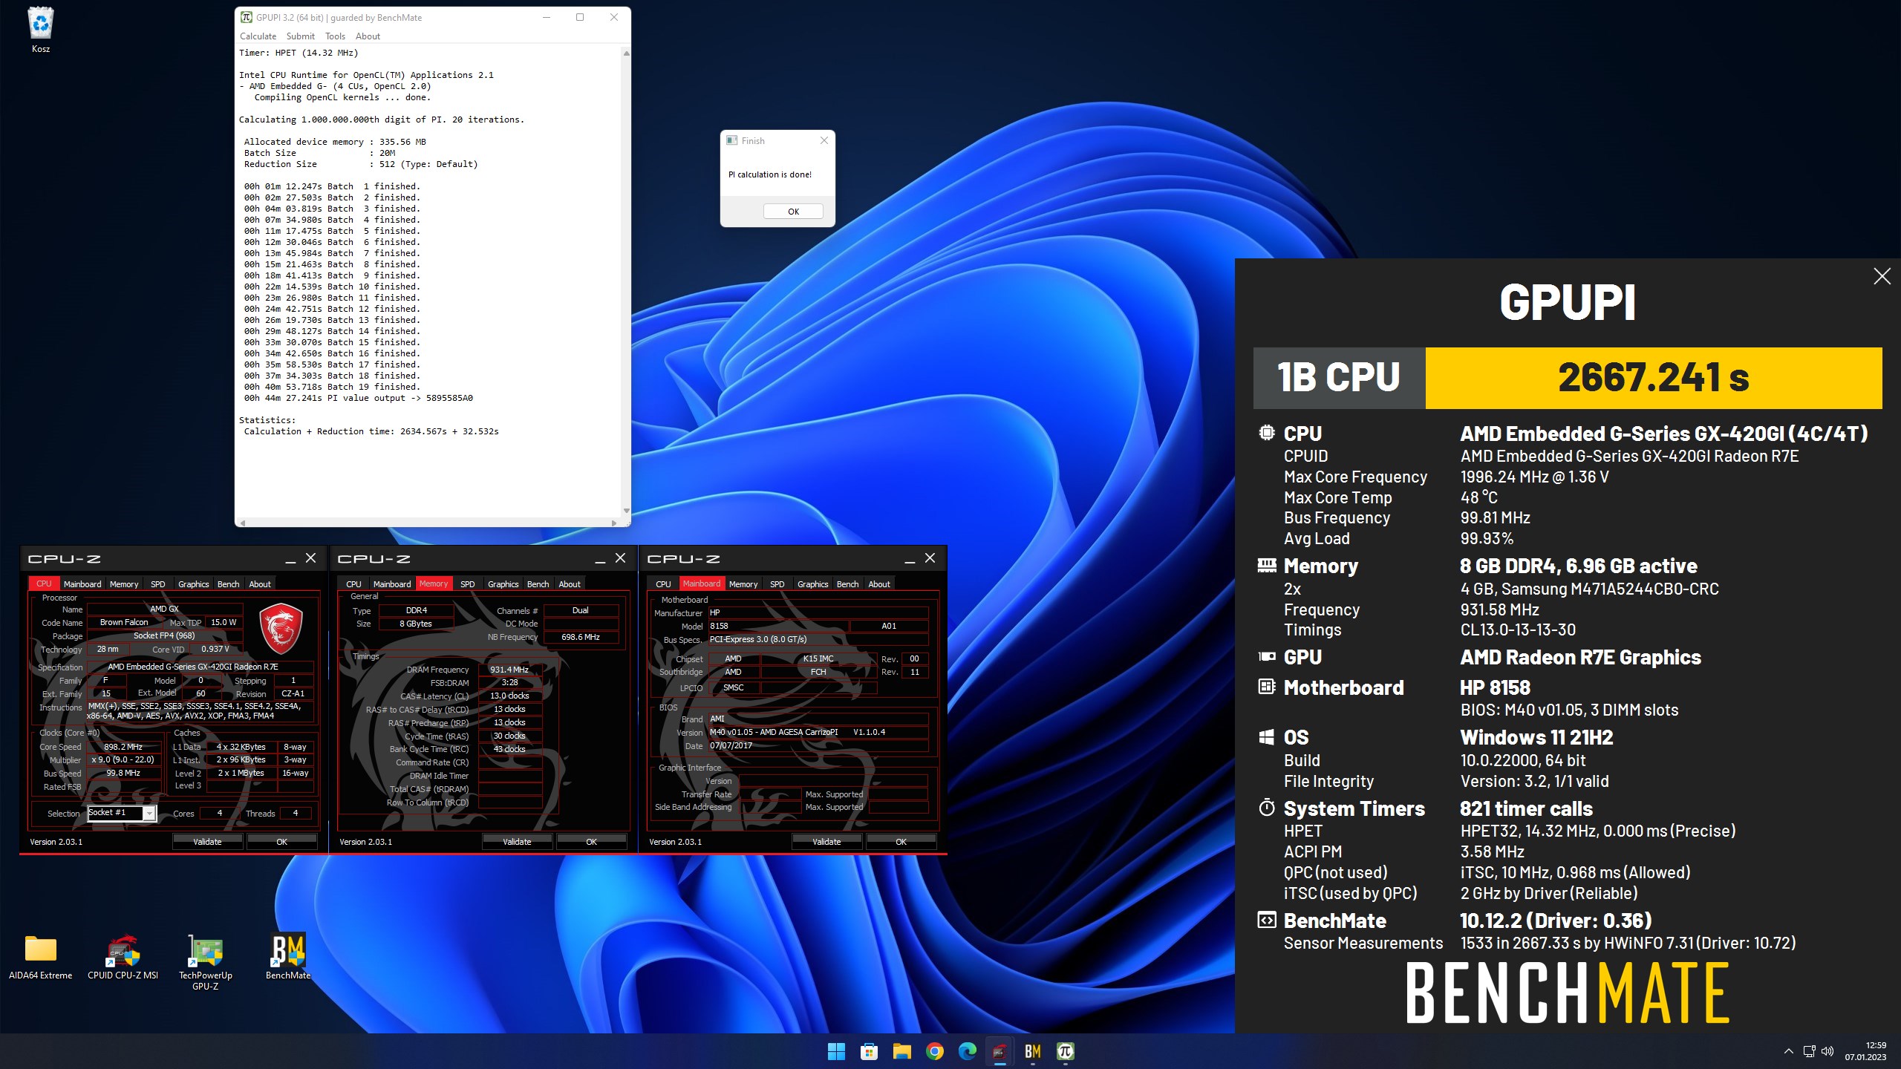
Task: Launch BenchMate desktop shortcut
Action: (288, 956)
